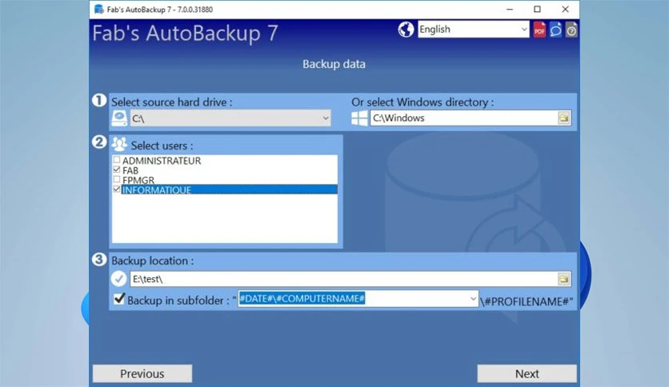Uncheck the FAB user checkbox

[x=117, y=170]
